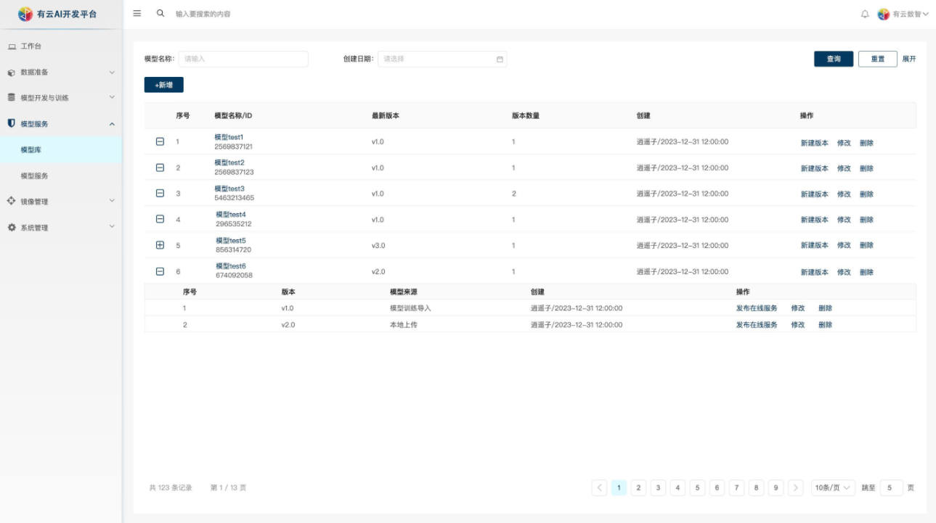Click the hamburger menu collapse icon
Viewport: 936px width, 523px height.
point(137,13)
